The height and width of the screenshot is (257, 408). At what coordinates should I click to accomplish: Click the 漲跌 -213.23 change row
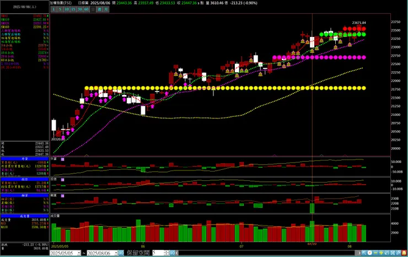click(x=24, y=245)
